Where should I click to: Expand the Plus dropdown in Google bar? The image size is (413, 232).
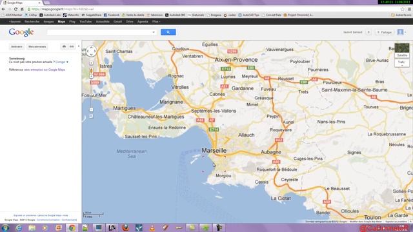(156, 21)
